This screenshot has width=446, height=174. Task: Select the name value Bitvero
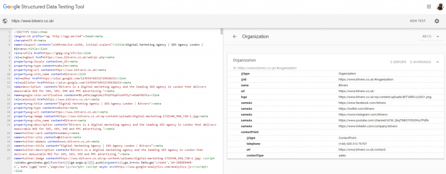click(x=343, y=85)
